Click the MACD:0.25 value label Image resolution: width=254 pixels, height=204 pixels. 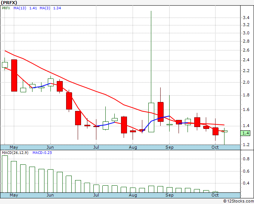tap(41, 153)
